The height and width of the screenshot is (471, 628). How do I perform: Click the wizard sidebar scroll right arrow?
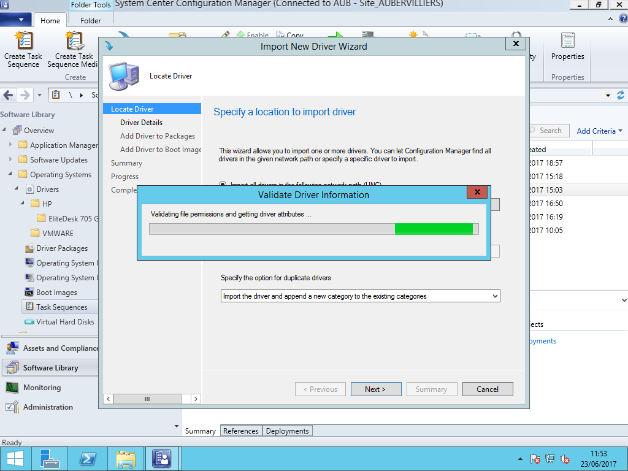196,399
